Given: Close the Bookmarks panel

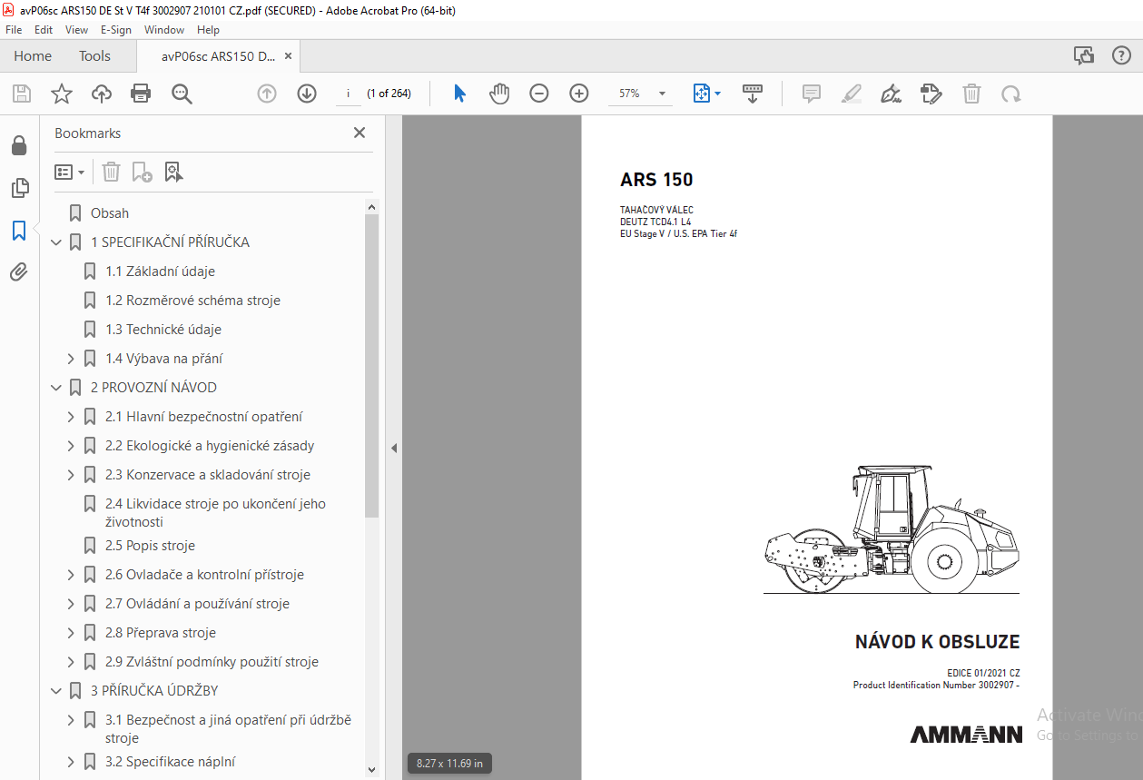Looking at the screenshot, I should 360,133.
